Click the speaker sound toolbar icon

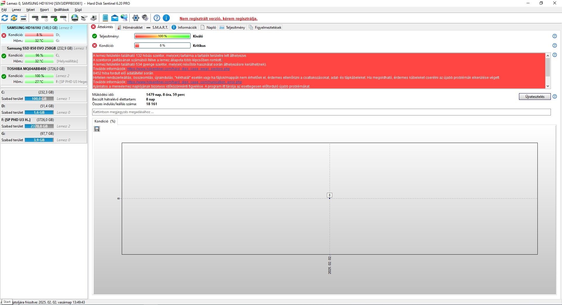point(145,18)
